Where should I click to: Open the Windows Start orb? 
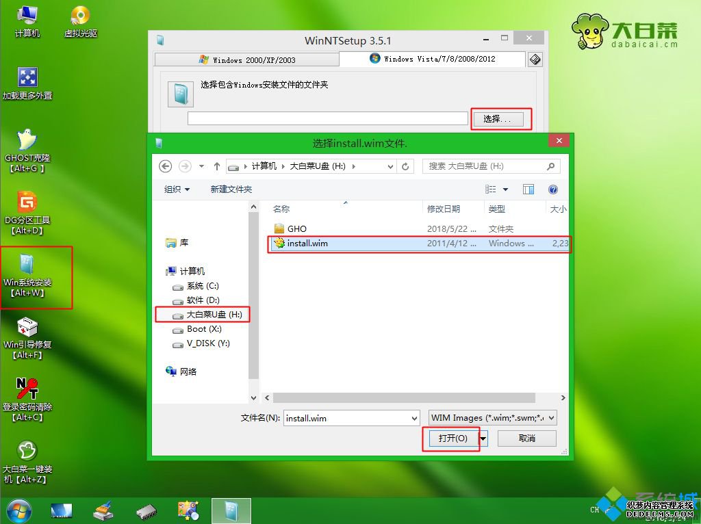tap(18, 512)
